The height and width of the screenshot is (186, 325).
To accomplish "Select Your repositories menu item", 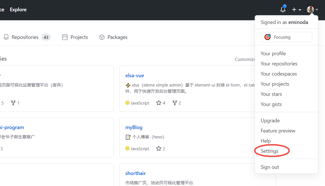I will 279,64.
